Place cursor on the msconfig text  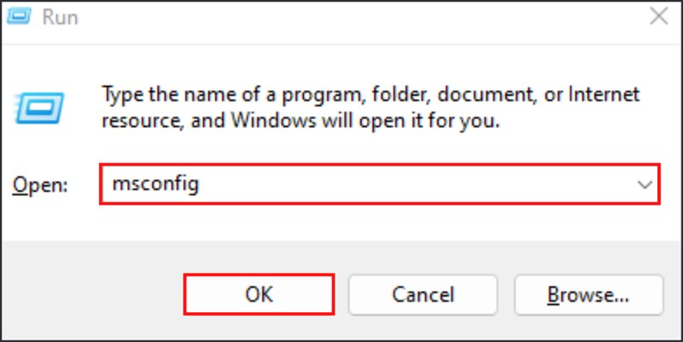(155, 184)
